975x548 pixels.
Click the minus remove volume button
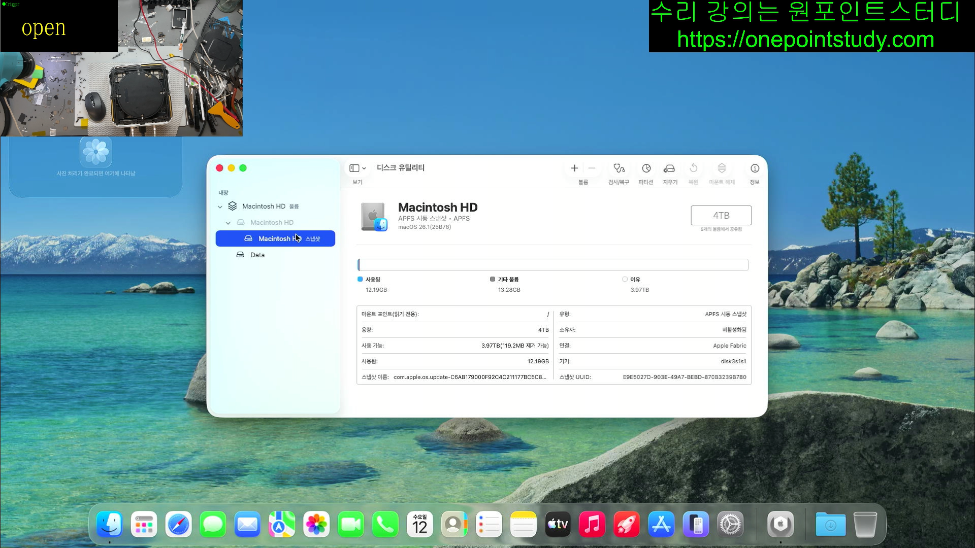tap(592, 168)
